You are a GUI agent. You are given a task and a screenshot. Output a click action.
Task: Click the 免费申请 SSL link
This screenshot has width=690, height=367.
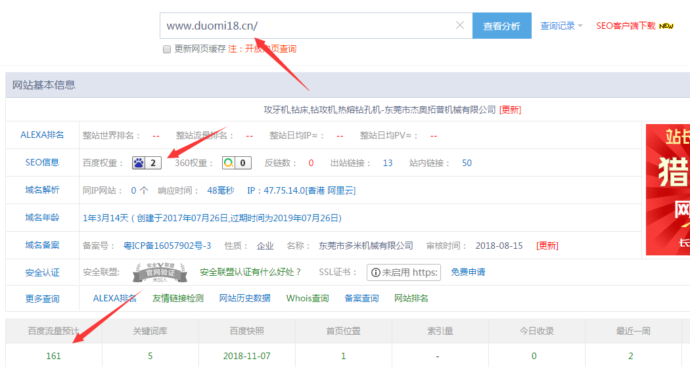click(x=468, y=272)
